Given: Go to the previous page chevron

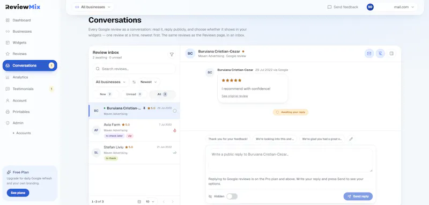Looking at the screenshot, I should click(x=164, y=202).
